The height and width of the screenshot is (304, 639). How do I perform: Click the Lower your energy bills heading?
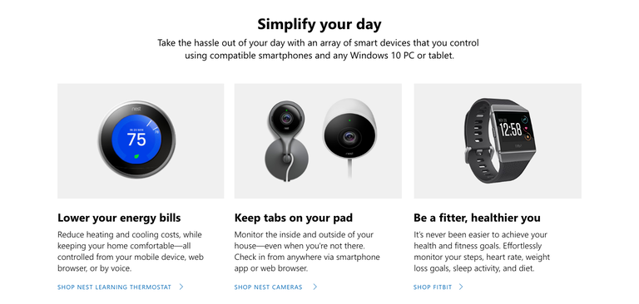click(x=119, y=218)
